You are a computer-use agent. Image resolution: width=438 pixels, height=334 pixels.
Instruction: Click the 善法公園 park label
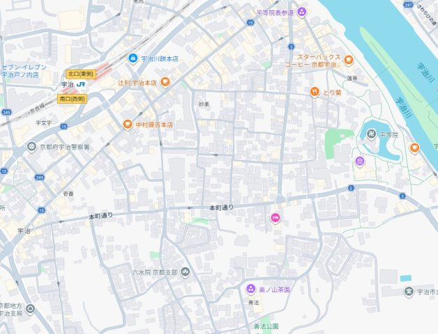tap(266, 326)
